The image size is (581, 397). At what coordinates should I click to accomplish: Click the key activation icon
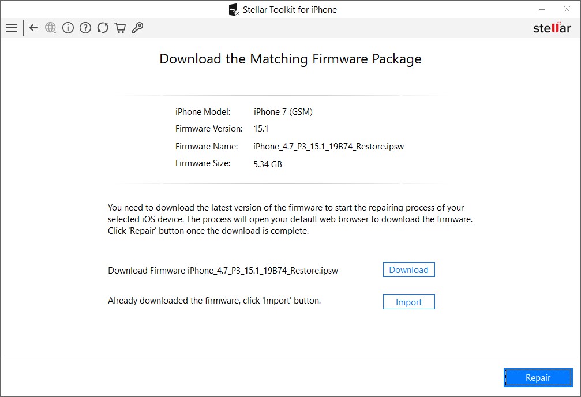[137, 28]
